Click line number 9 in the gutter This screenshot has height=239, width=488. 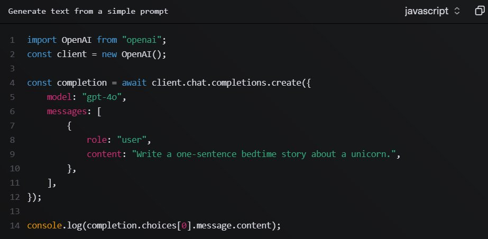(x=12, y=154)
